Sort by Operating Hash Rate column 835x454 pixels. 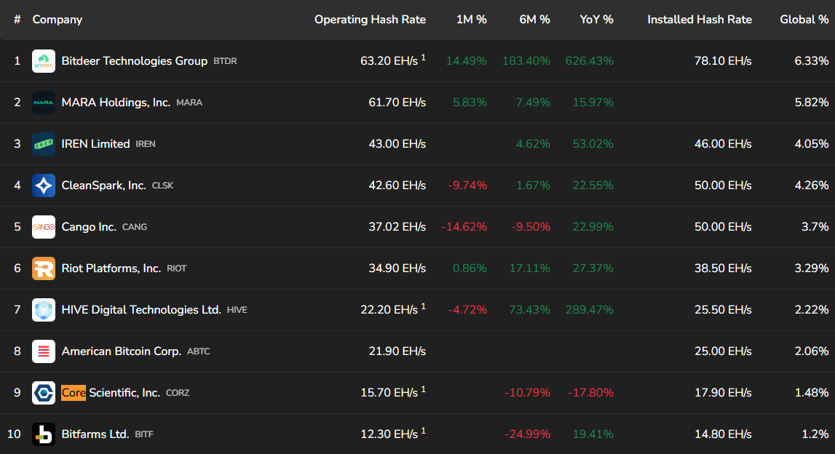[x=370, y=20]
